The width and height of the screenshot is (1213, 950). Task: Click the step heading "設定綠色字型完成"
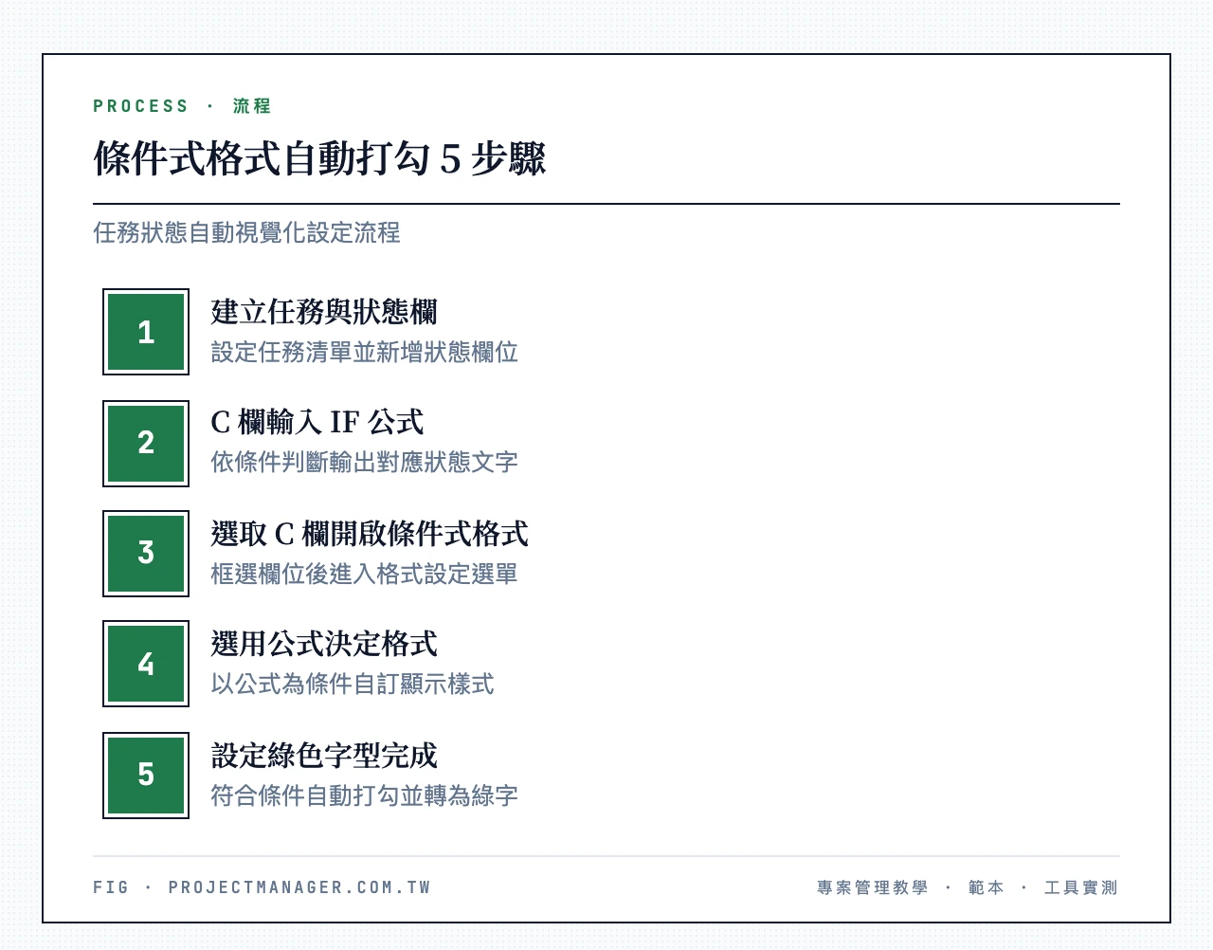(x=324, y=755)
